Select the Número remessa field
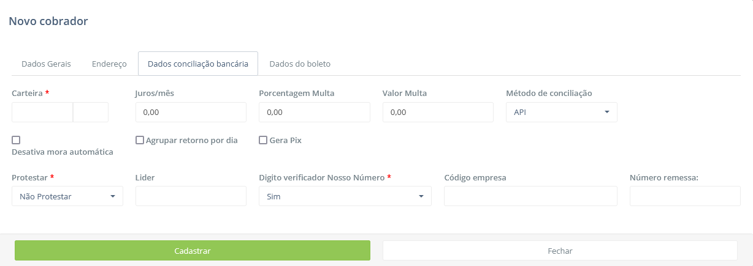This screenshot has height=266, width=753. (x=685, y=196)
